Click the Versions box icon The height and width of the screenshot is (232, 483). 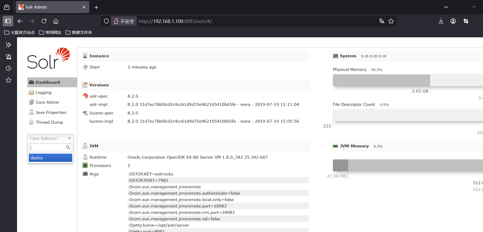85,85
